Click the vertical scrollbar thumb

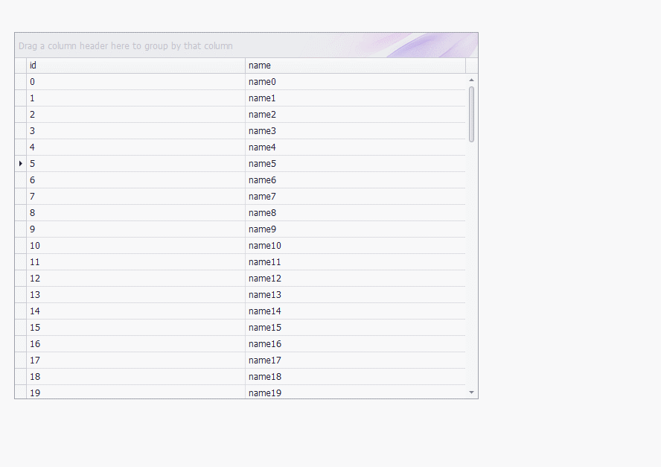[471, 114]
